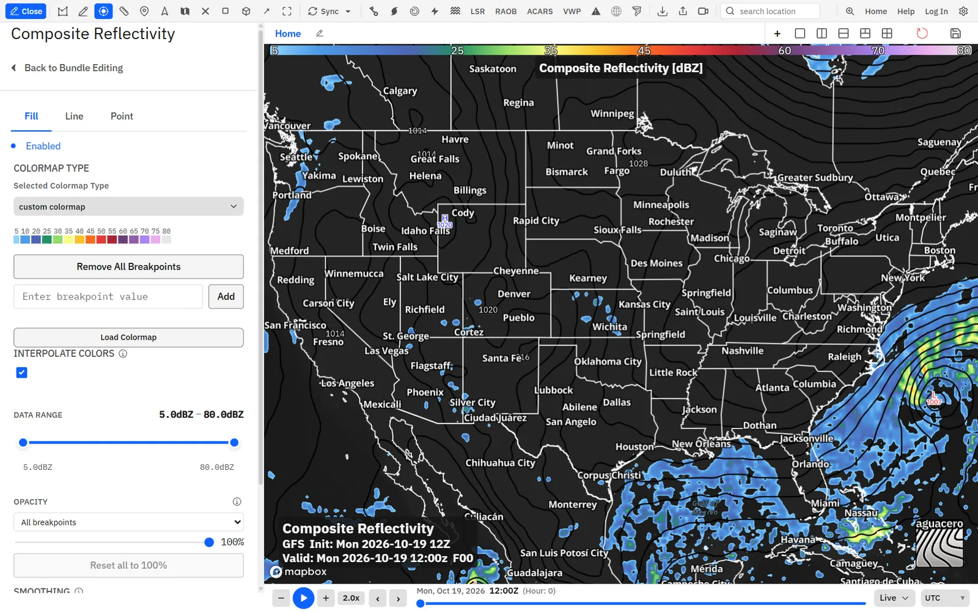Select the location pin marker tool
This screenshot has height=611, width=978.
[144, 11]
